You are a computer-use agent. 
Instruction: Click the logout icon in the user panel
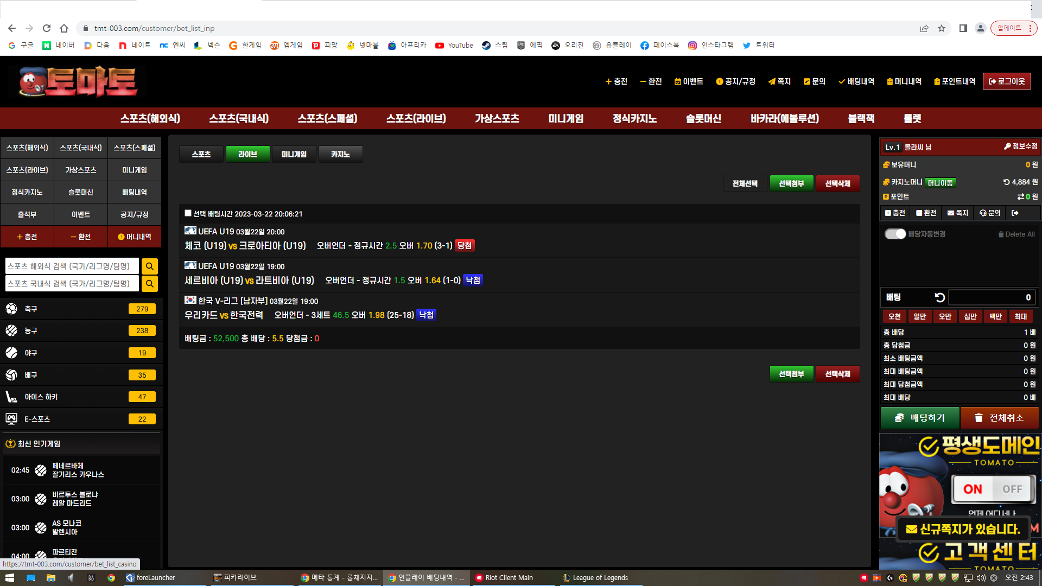tap(1015, 213)
